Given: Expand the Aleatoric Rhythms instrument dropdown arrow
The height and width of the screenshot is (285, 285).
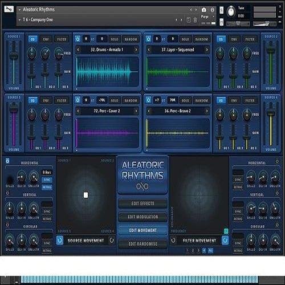Looking at the screenshot, I should click(19, 9).
